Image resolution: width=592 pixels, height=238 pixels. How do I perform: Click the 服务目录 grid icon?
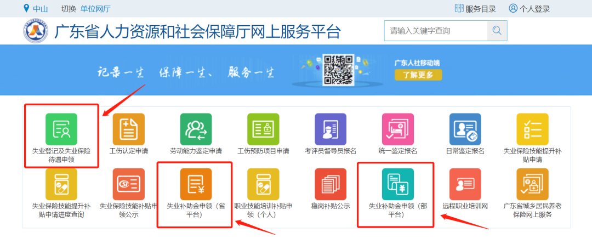[459, 8]
